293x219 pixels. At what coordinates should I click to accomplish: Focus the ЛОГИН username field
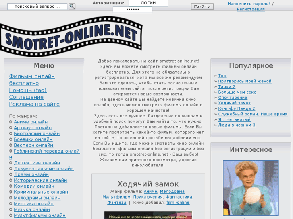148,3
